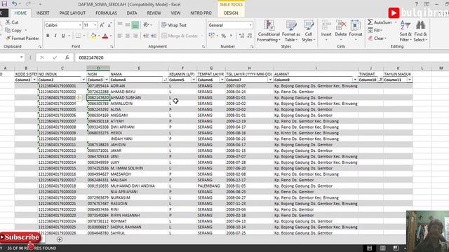Image resolution: width=449 pixels, height=252 pixels.
Task: Open the PAGE LAYOUT ribbon tab
Action: coord(72,13)
